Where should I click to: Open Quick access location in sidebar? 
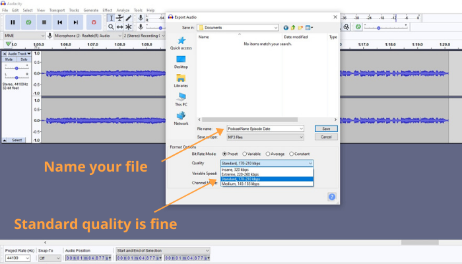(x=181, y=44)
